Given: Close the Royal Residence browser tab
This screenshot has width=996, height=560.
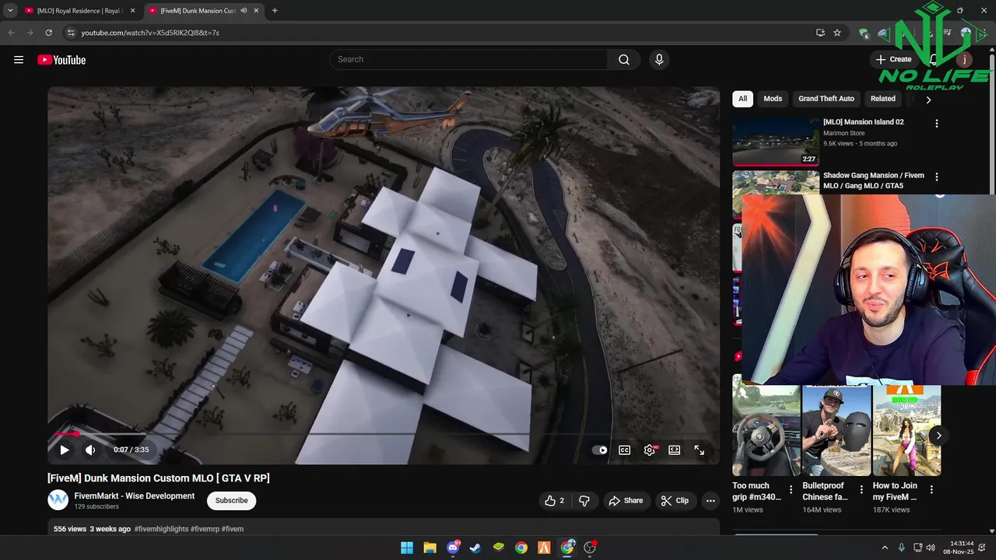Looking at the screenshot, I should coord(132,11).
